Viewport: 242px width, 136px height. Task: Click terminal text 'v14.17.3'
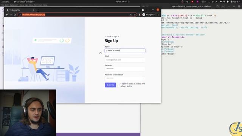click(201, 15)
